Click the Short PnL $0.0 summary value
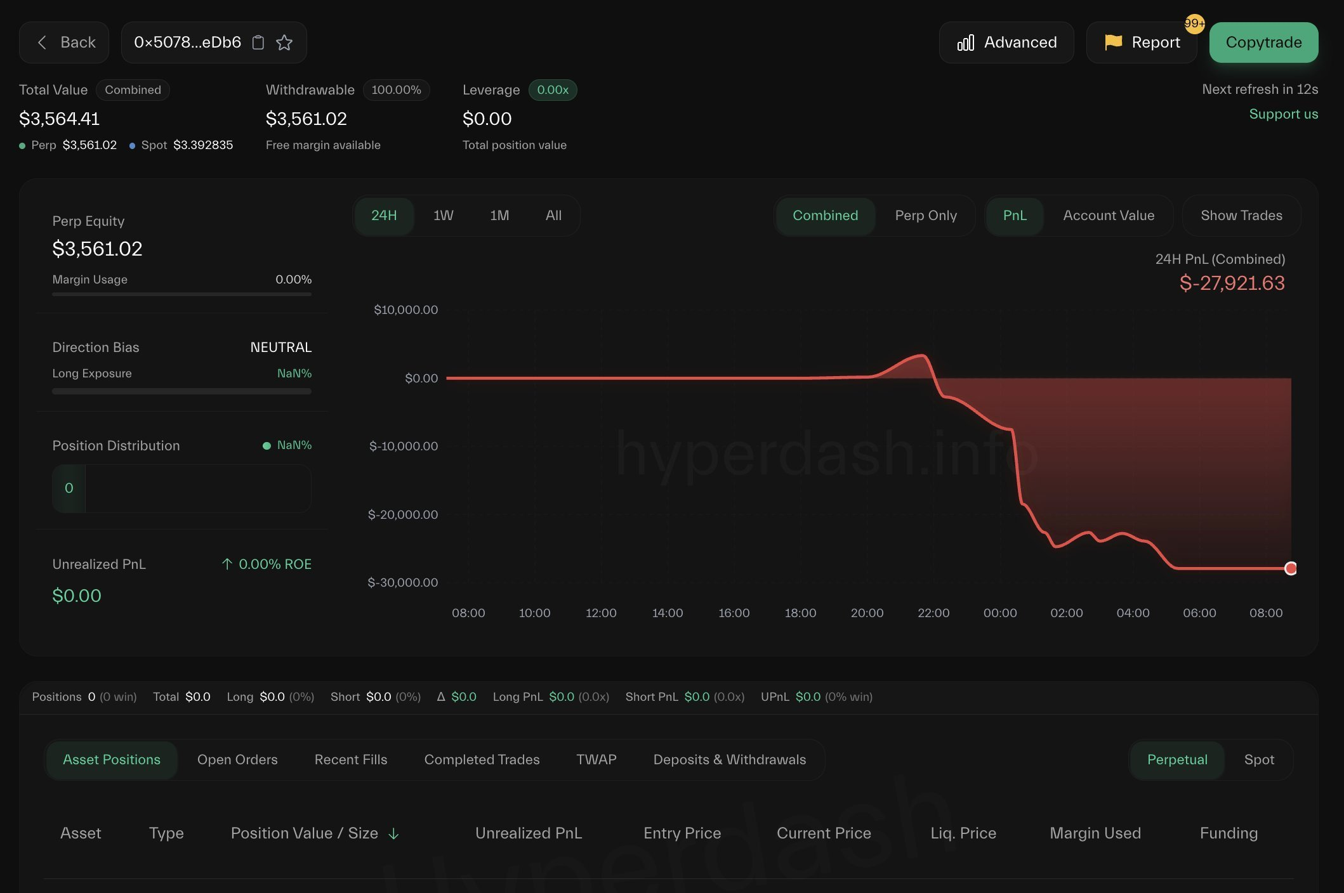 (x=697, y=697)
